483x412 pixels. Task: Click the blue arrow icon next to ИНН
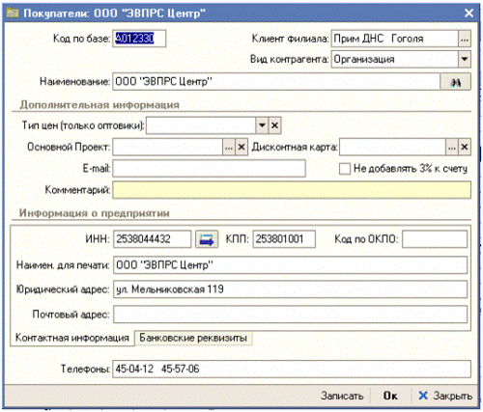[x=207, y=239]
